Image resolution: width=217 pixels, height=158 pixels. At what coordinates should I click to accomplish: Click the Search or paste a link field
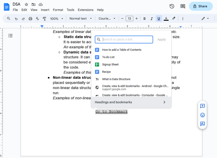[x=124, y=39]
